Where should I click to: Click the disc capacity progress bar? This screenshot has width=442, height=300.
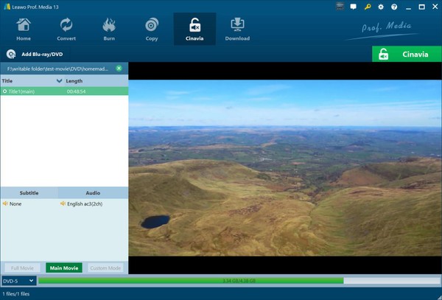239,281
